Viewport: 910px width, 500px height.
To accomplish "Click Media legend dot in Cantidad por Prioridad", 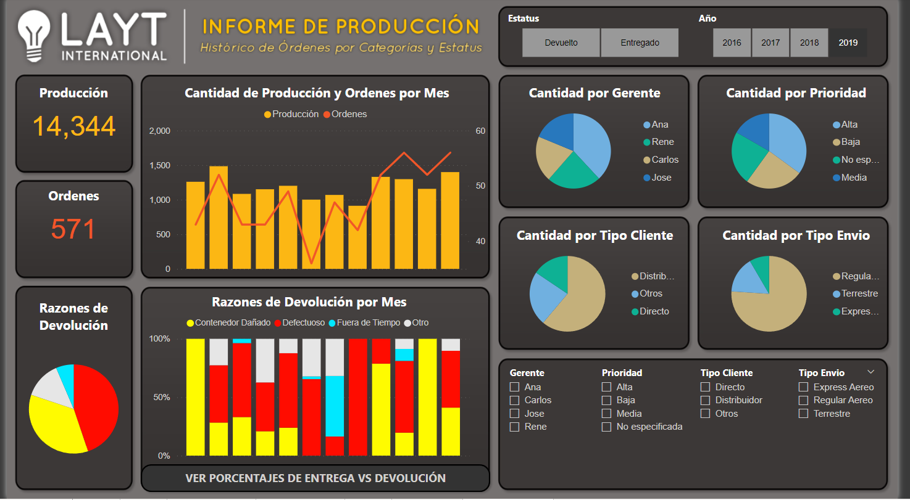I will point(837,178).
